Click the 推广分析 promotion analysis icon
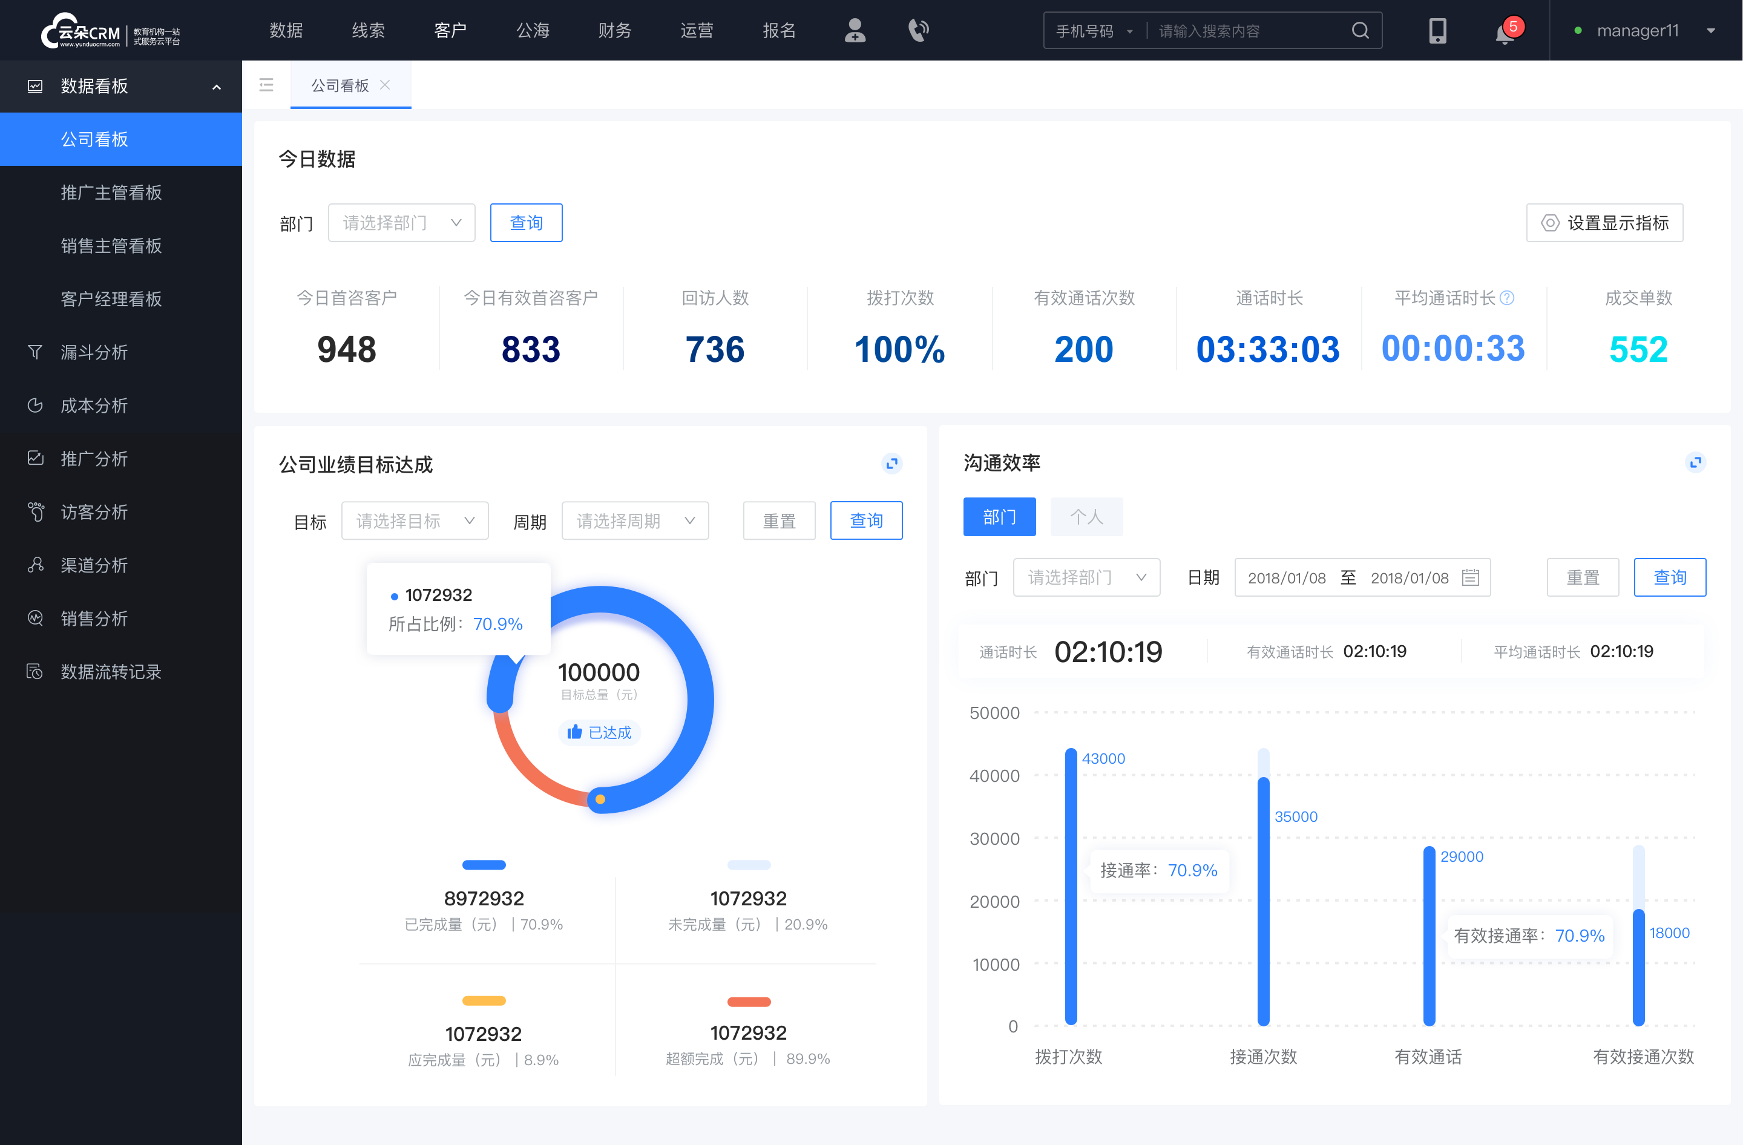Screen dimensions: 1743x1145 pos(34,456)
